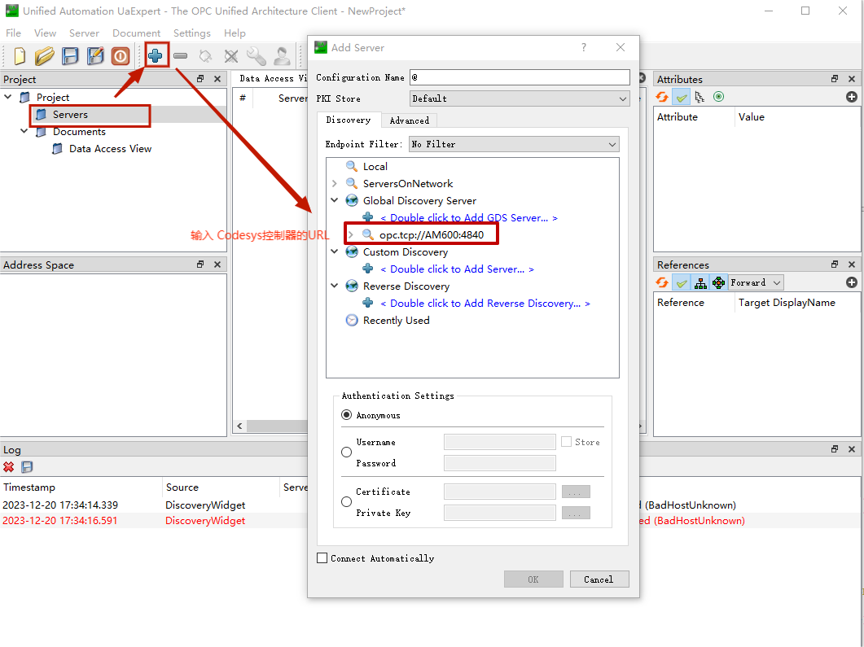Click the Remove Server minus icon
The height and width of the screenshot is (647, 864).
click(180, 55)
